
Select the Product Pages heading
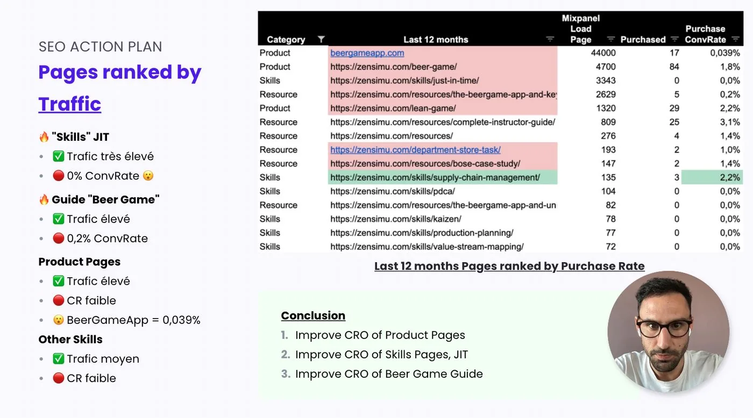pos(80,262)
